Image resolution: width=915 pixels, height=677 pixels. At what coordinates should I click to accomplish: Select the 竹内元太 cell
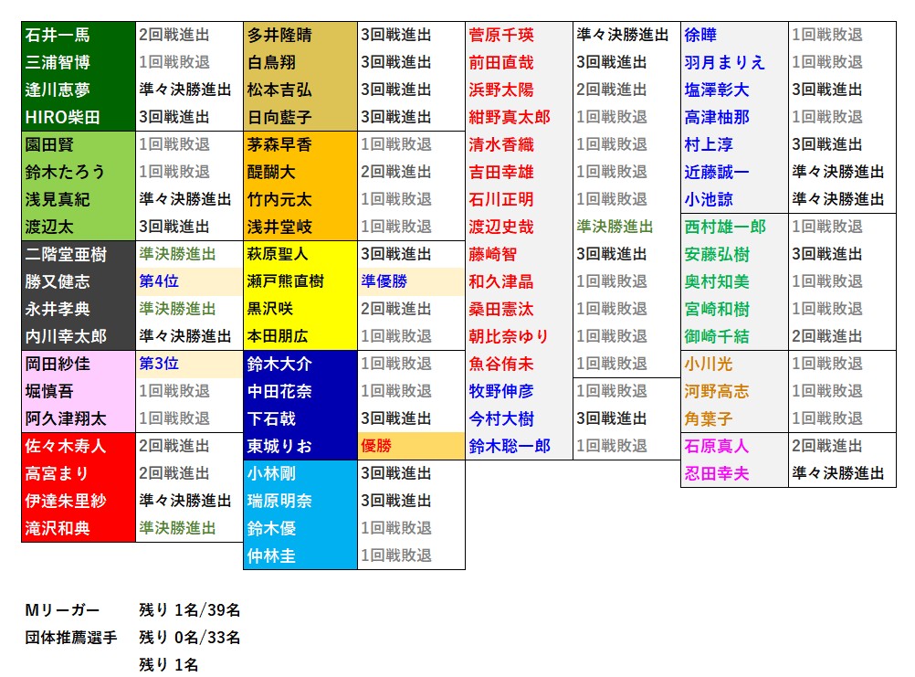(300, 199)
